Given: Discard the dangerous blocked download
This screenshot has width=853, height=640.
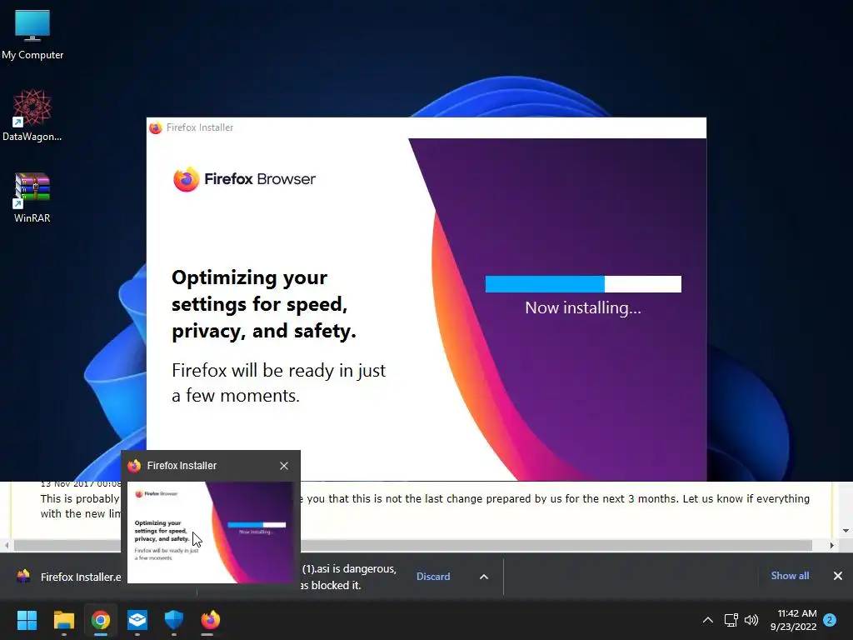Looking at the screenshot, I should [433, 577].
